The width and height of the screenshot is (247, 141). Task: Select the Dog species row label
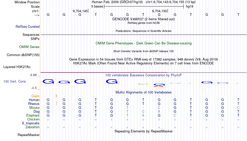pos(36,112)
